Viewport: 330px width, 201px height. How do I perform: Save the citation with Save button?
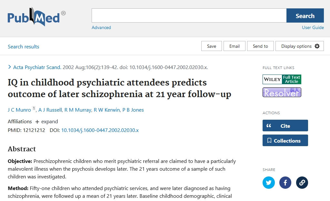[212, 46]
